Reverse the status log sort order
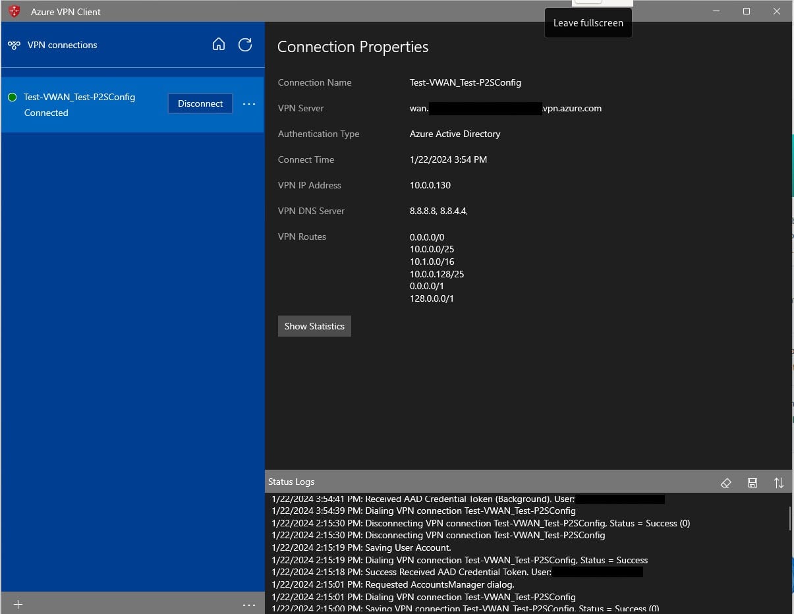The image size is (794, 614). (x=779, y=483)
